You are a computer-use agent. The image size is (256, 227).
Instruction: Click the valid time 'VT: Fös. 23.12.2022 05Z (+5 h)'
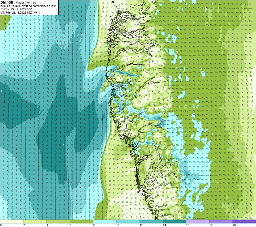[x=20, y=13]
